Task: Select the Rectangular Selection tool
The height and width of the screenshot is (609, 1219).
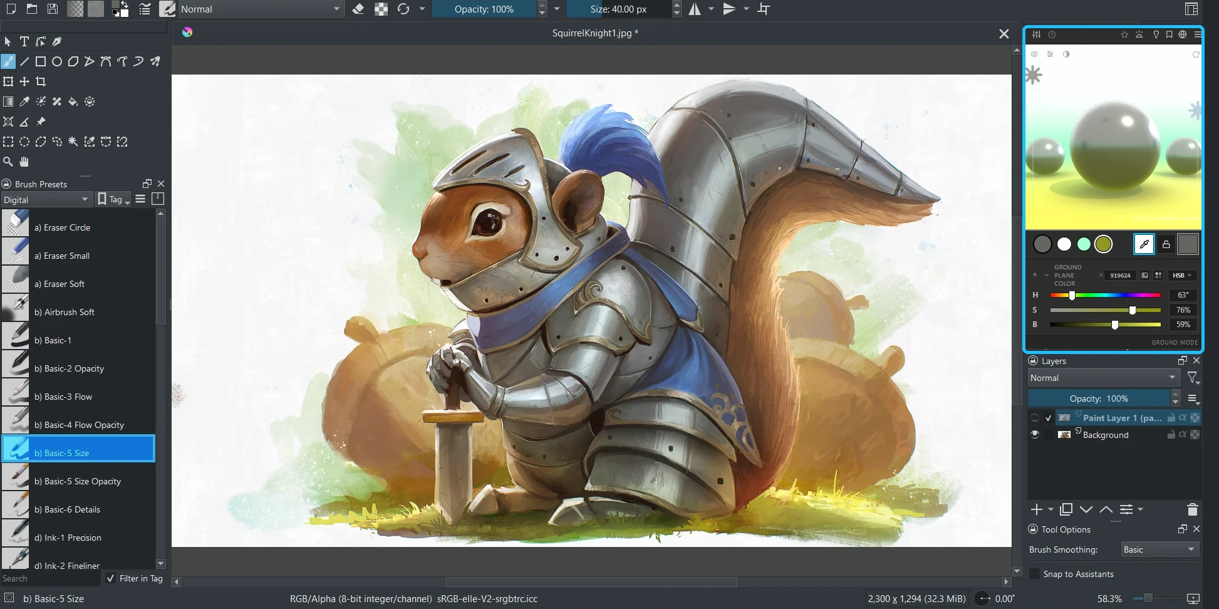Action: [8, 142]
